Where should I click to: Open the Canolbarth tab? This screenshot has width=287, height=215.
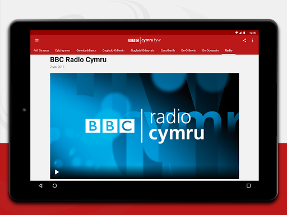click(x=168, y=50)
